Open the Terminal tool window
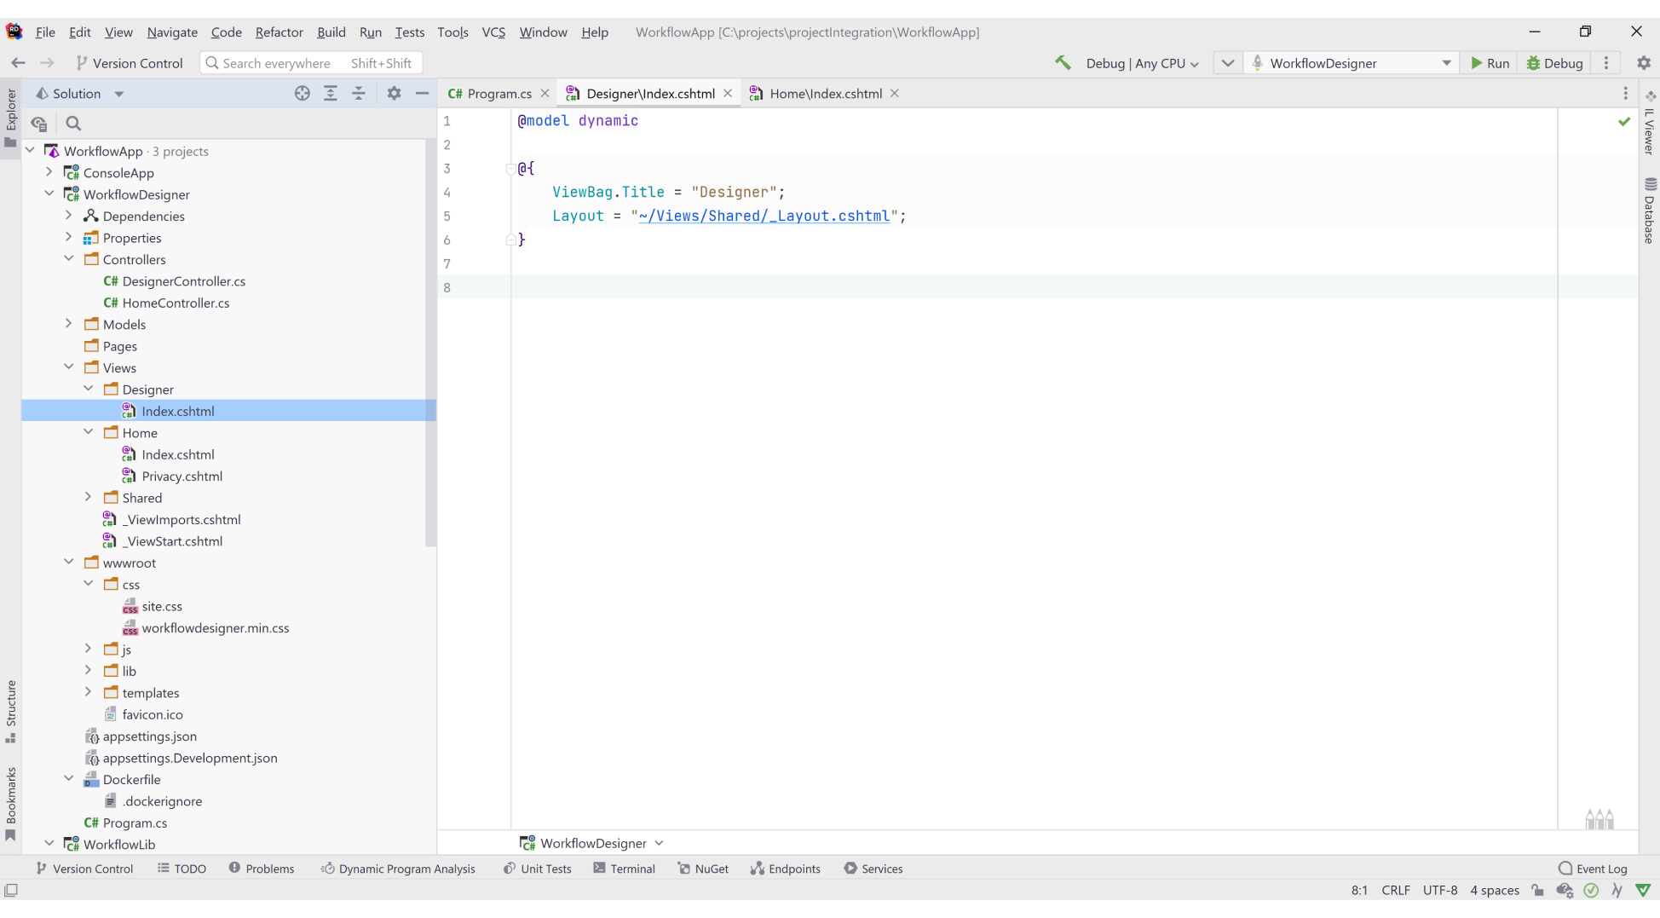This screenshot has height=918, width=1660. (x=624, y=869)
